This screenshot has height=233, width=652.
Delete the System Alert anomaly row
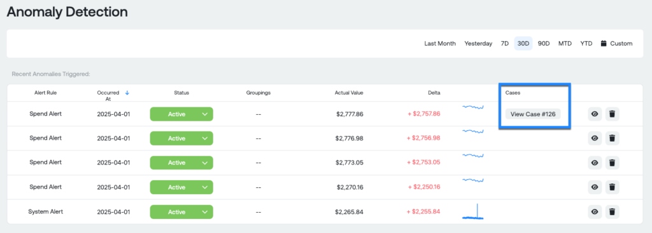(612, 212)
